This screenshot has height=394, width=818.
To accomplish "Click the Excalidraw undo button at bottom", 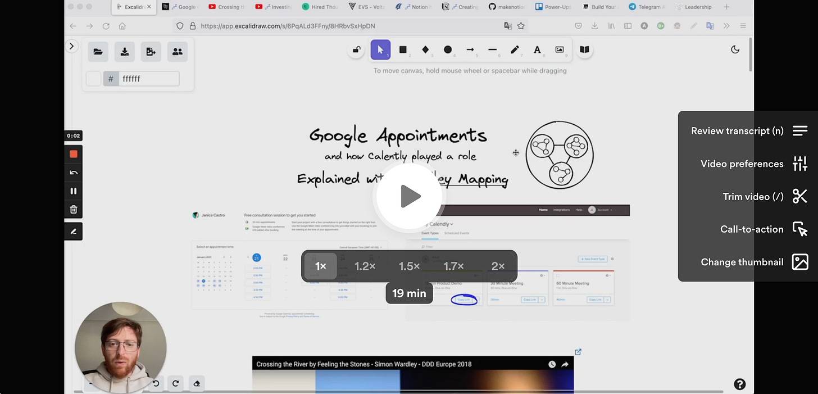I will (156, 383).
